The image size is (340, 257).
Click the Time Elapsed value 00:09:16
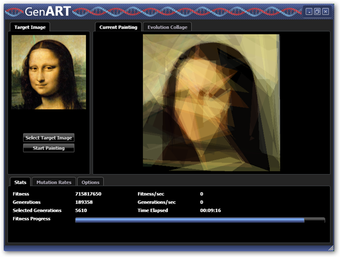point(210,210)
